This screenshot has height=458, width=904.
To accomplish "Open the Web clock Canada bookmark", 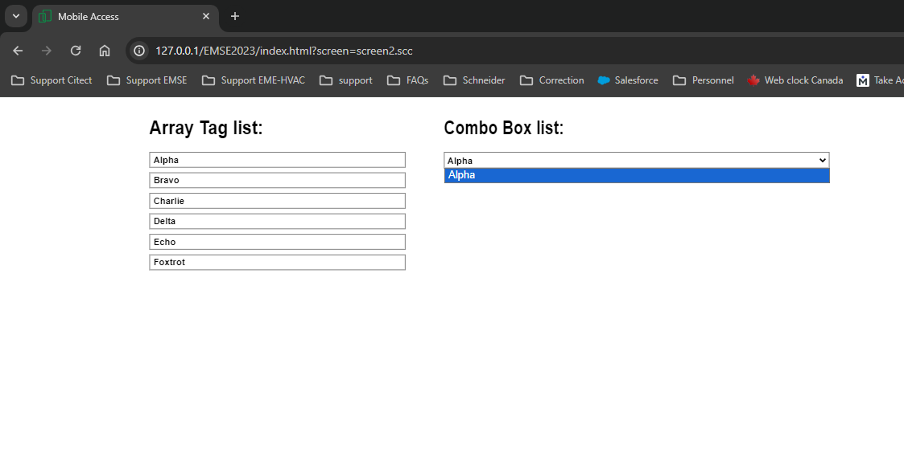I will (x=795, y=80).
